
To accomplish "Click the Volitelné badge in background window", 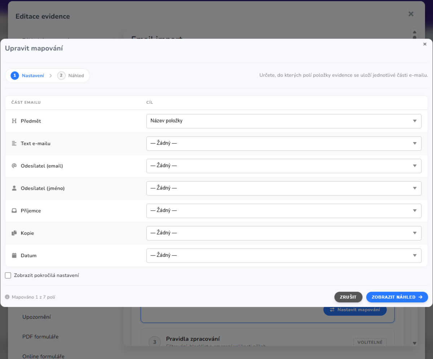I will click(x=370, y=342).
